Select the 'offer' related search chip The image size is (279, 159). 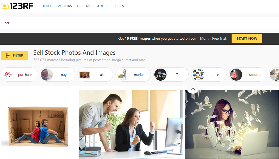coord(171,75)
